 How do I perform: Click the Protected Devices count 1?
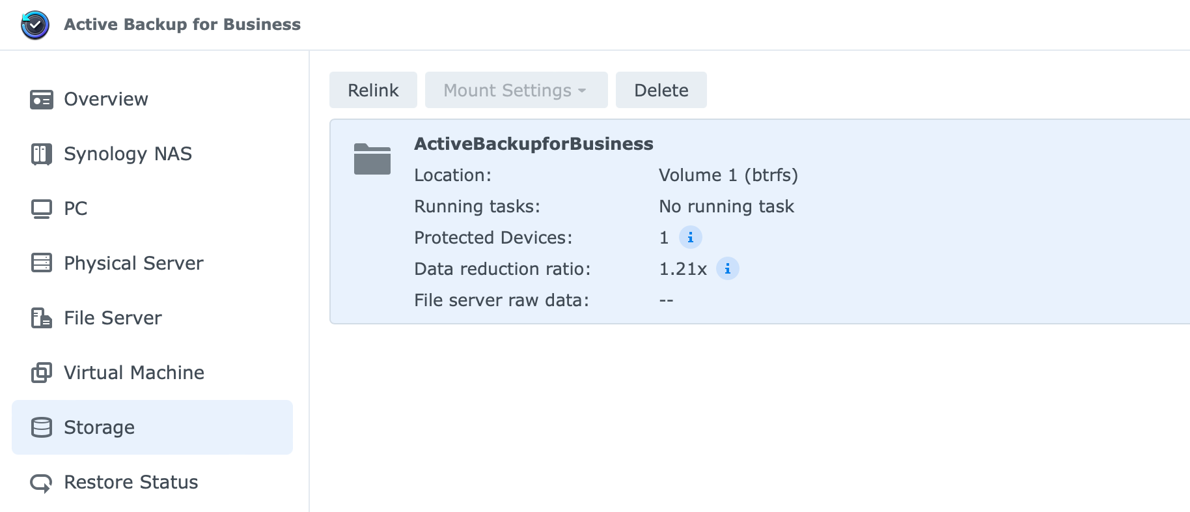tap(664, 238)
